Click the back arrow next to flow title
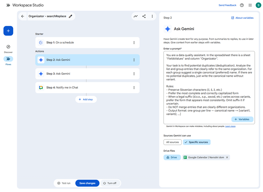 [23, 16]
